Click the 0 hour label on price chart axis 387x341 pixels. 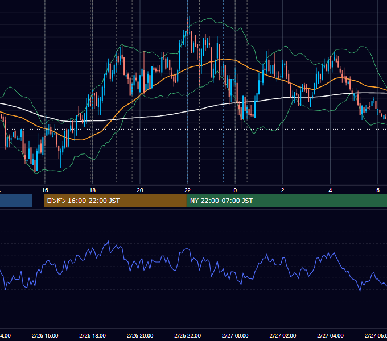235,190
